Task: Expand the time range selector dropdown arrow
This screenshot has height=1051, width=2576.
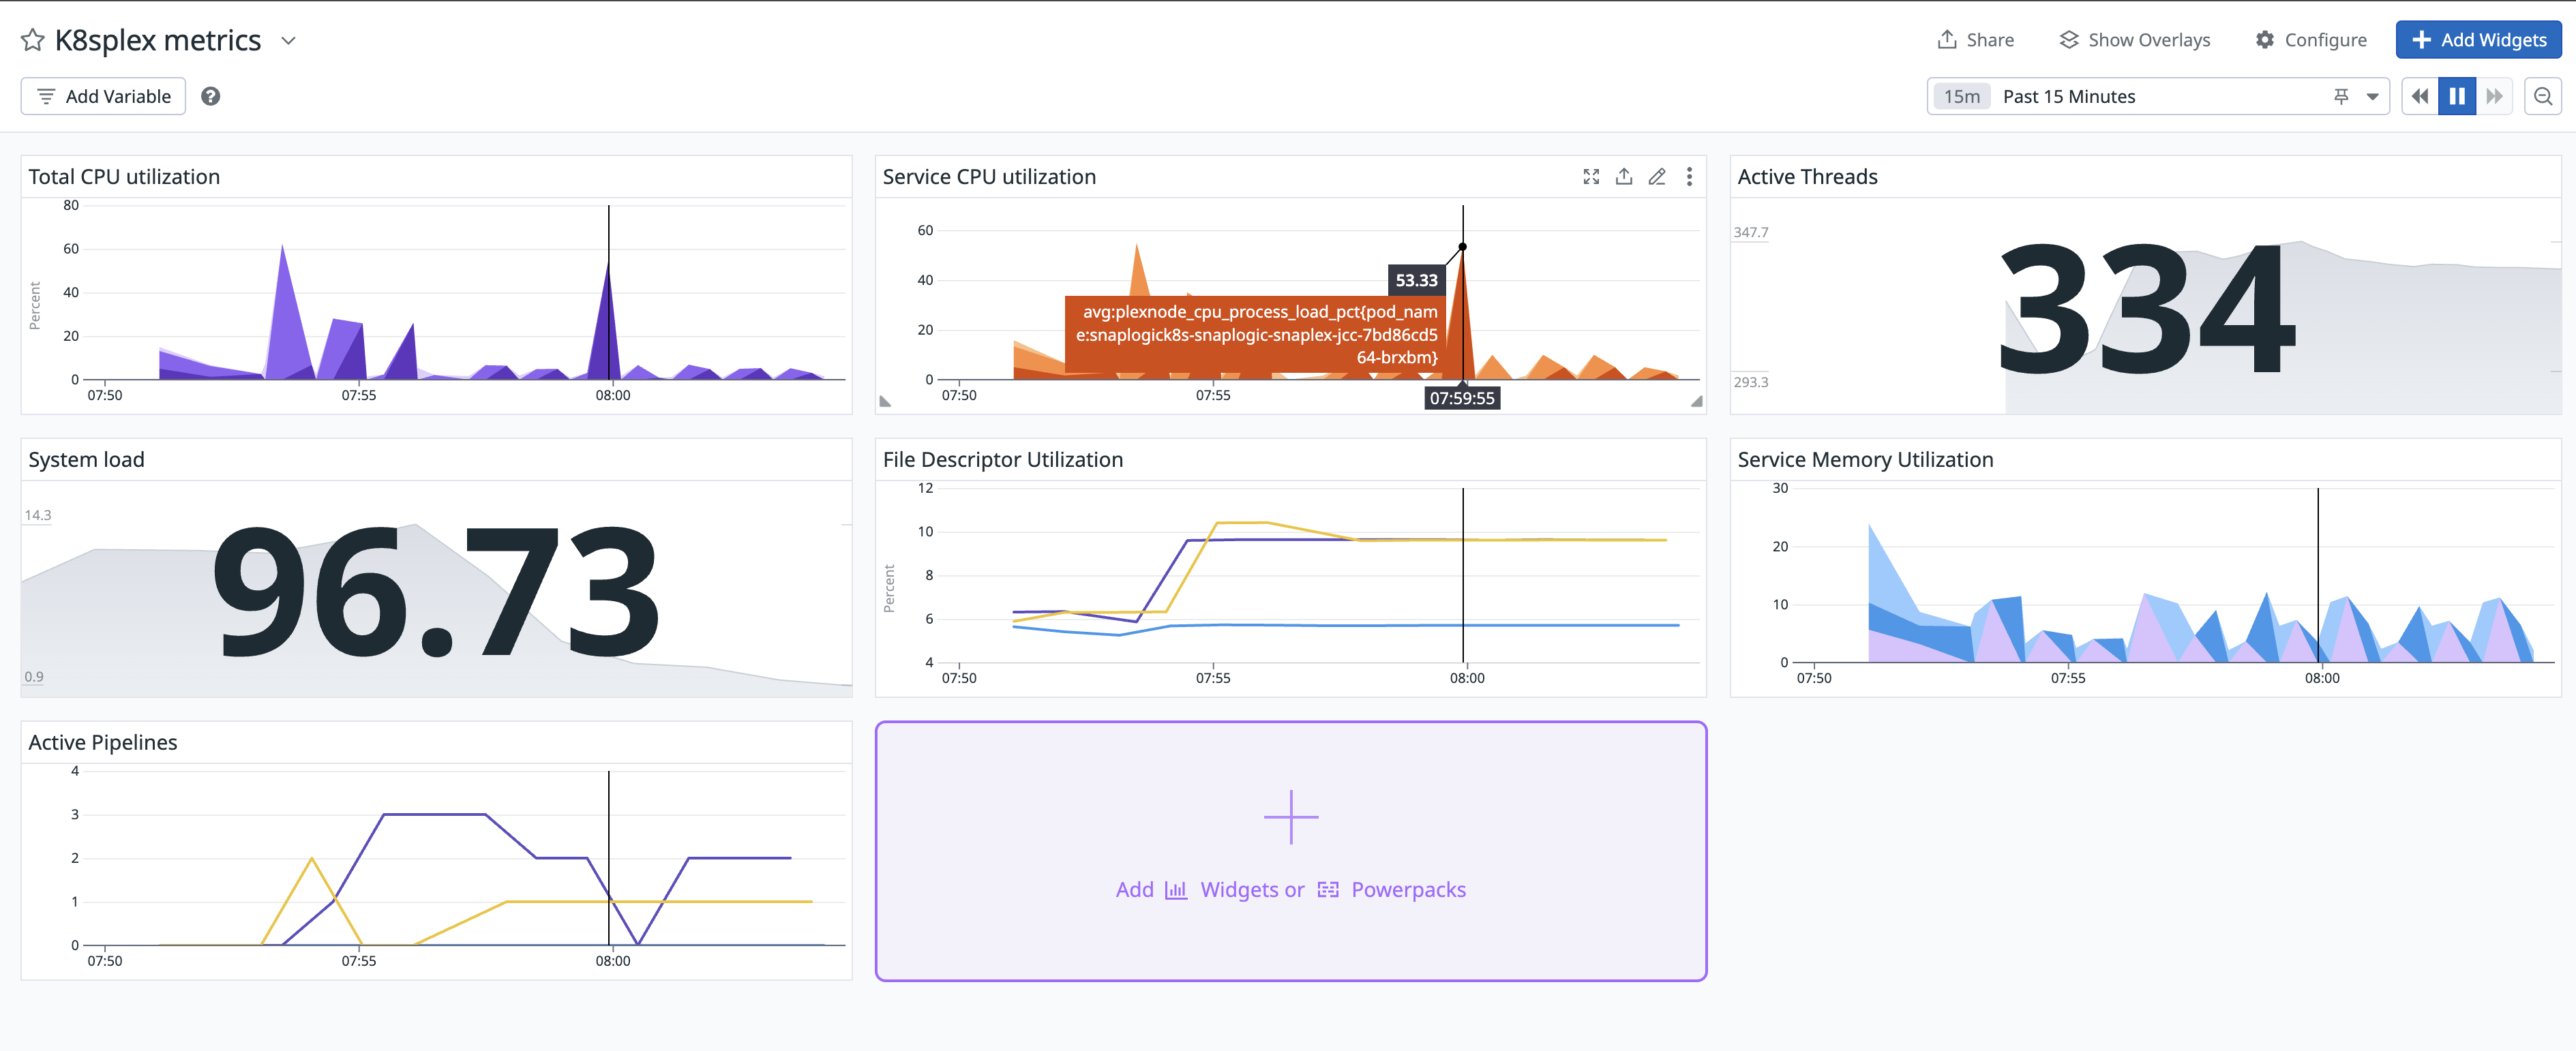Action: pyautogui.click(x=2371, y=96)
